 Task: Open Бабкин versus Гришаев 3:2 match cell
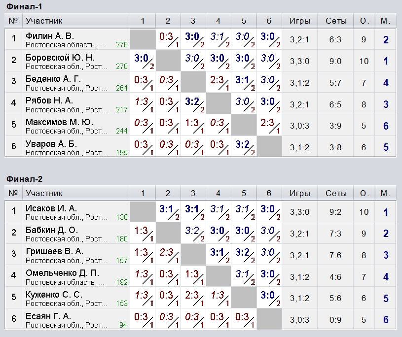point(193,234)
